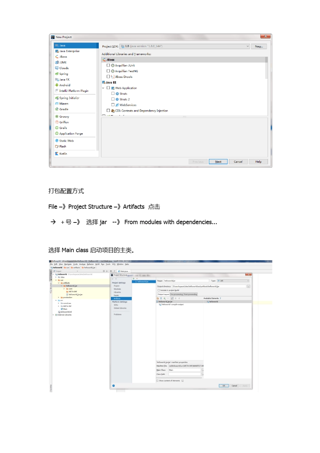The image size is (320, 453).
Task: Select the Spring Initializr icon
Action: click(57, 98)
